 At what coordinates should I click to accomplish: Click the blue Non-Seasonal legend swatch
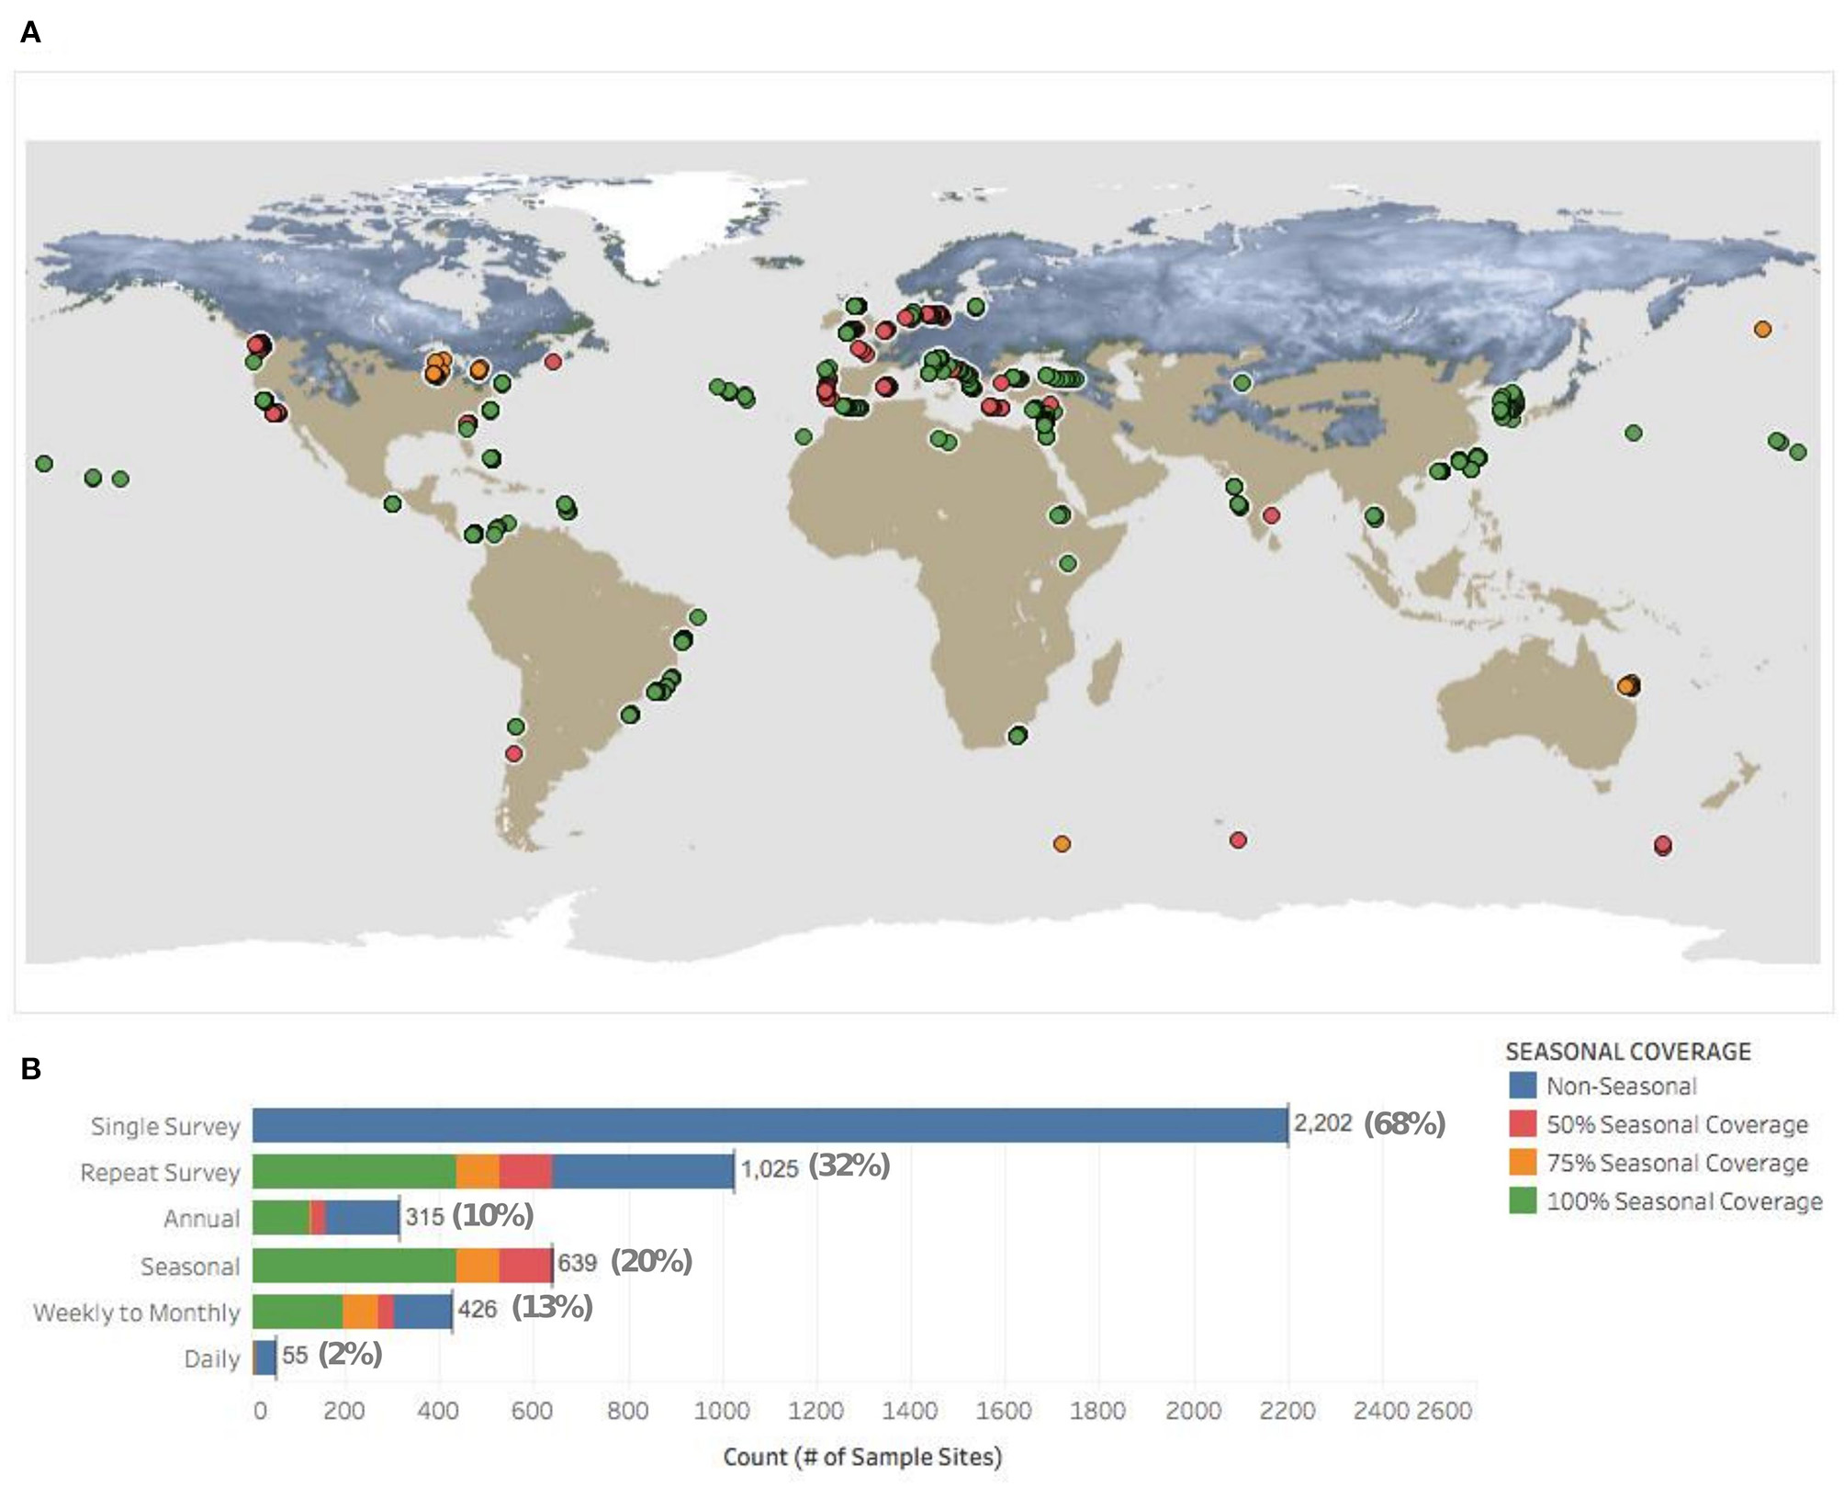1523,1086
